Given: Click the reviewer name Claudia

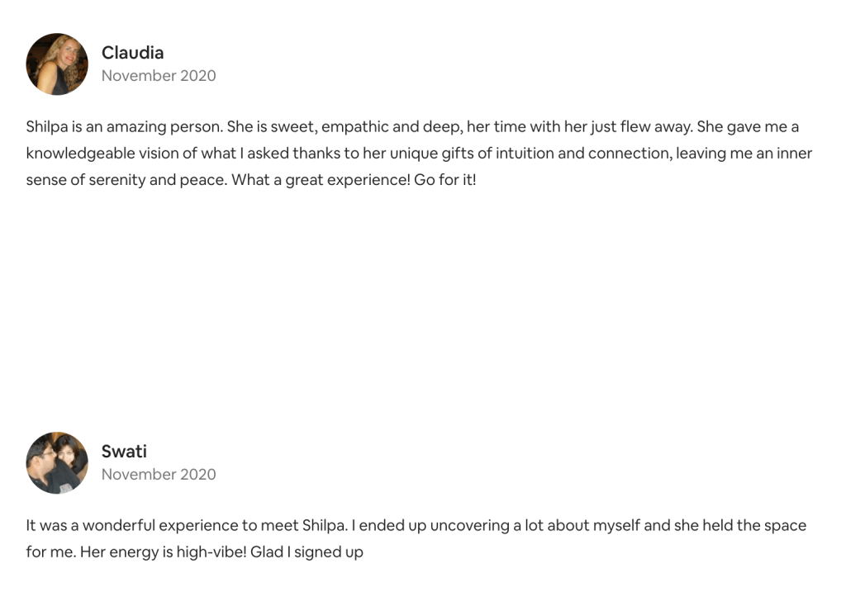Looking at the screenshot, I should (132, 53).
